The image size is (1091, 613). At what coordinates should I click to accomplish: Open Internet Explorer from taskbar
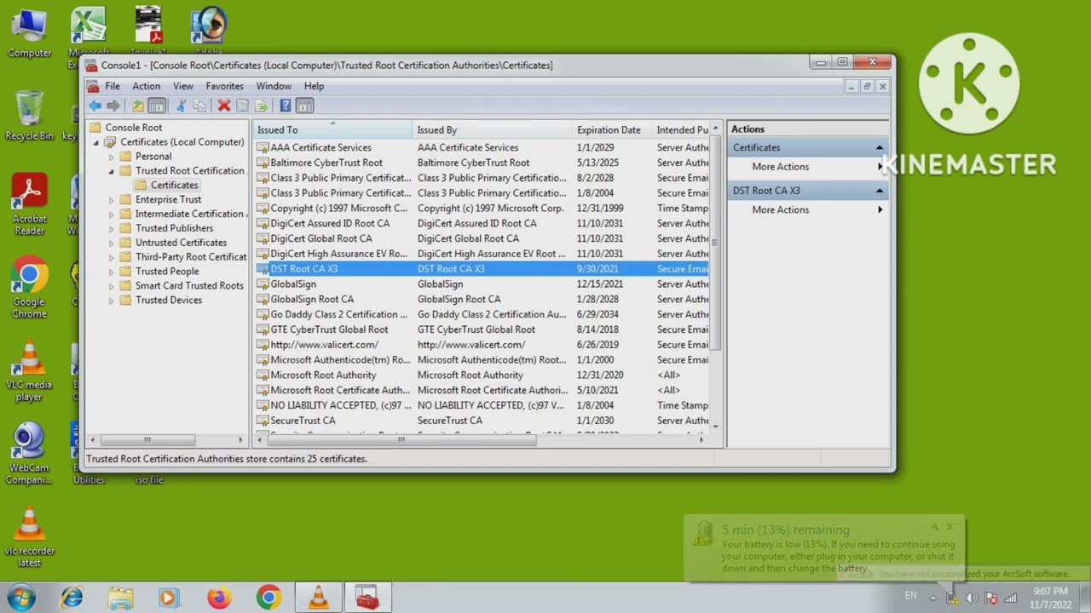(x=72, y=599)
